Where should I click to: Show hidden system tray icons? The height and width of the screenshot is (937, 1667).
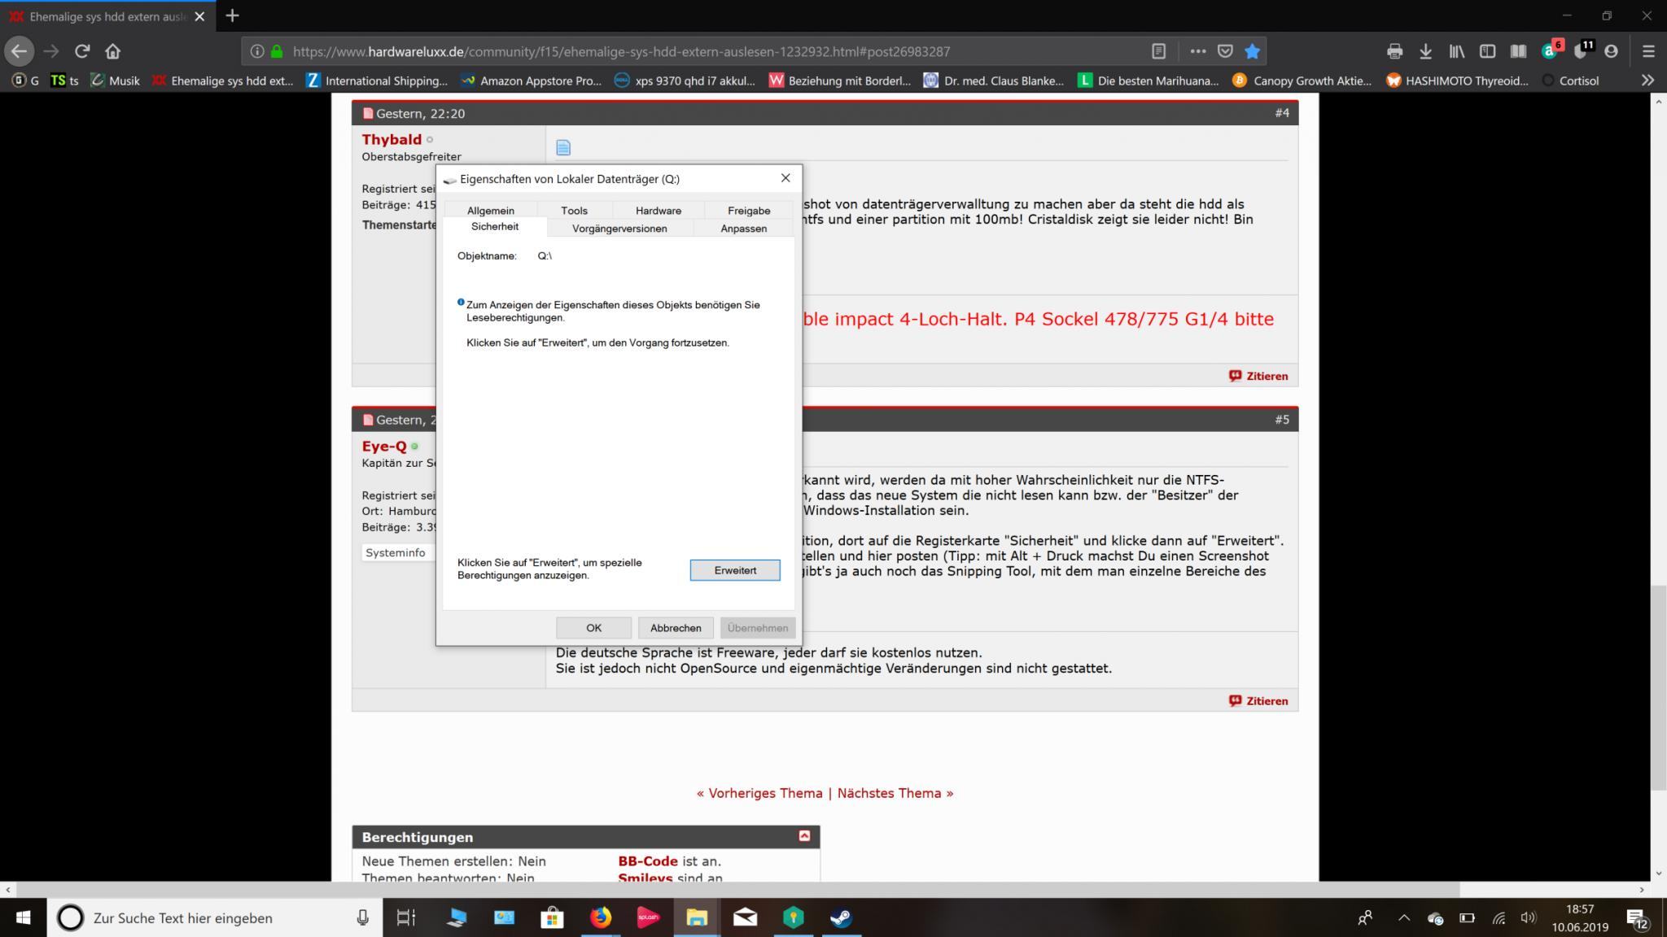click(1404, 917)
